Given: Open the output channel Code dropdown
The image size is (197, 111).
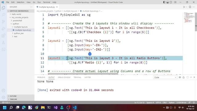Looking at the screenshot, I should 165,77.
